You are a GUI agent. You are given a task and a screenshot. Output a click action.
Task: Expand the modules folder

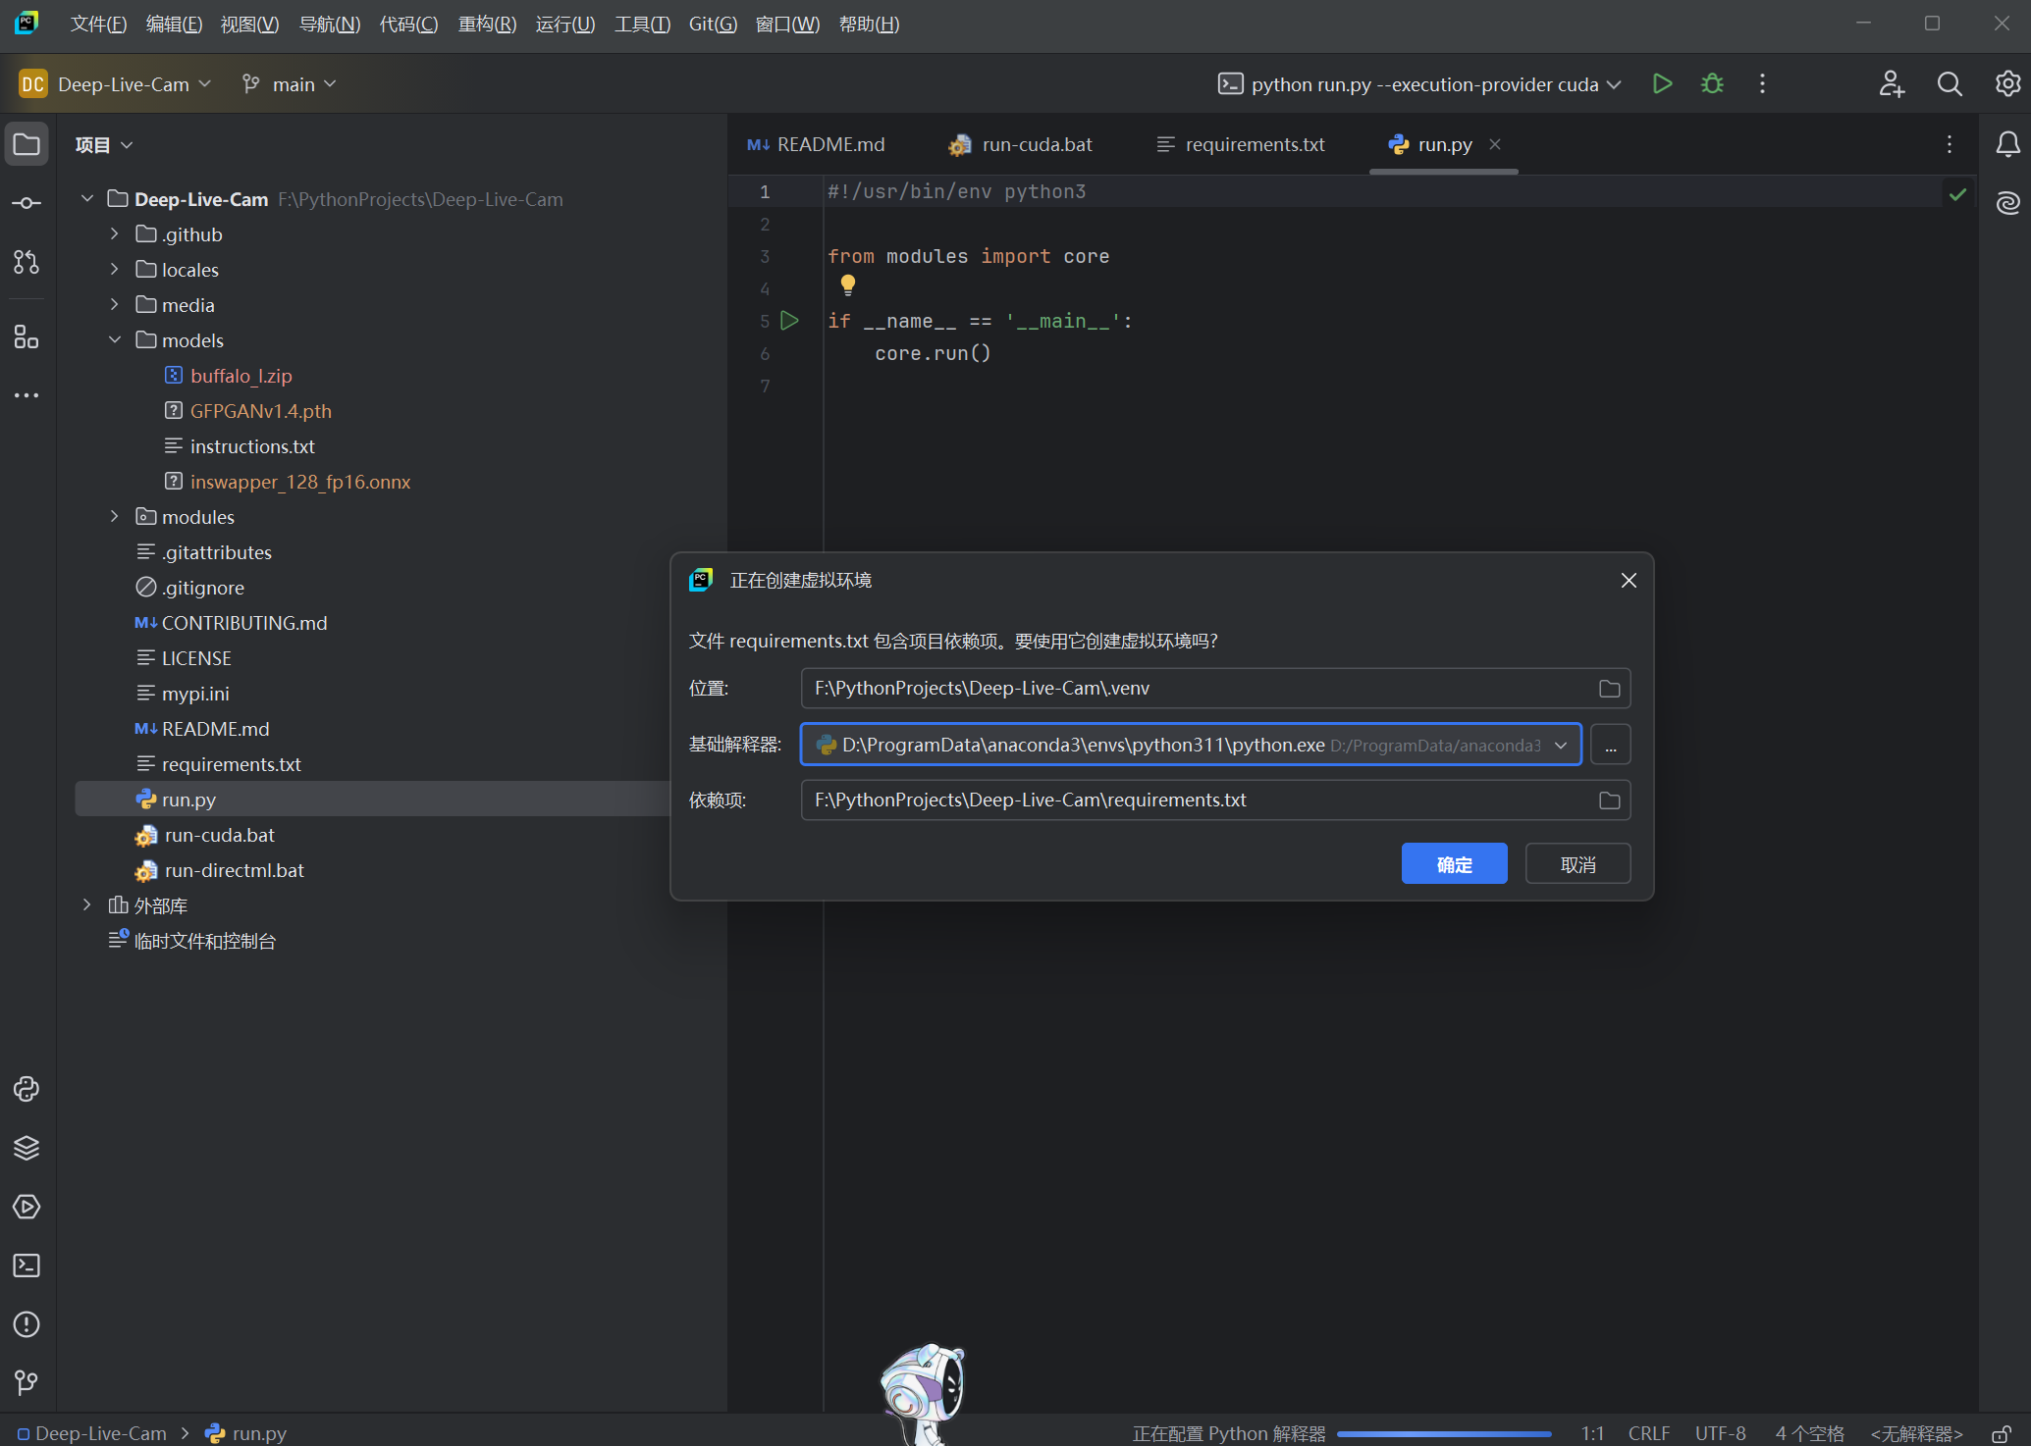114,516
